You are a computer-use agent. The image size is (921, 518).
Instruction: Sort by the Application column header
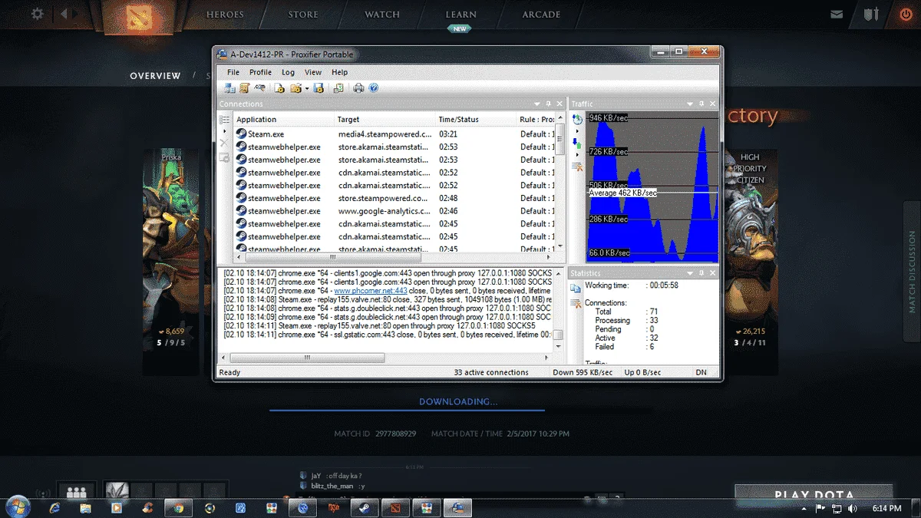pyautogui.click(x=284, y=120)
